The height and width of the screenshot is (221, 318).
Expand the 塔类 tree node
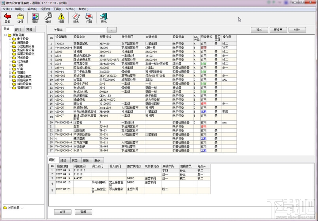[10, 65]
